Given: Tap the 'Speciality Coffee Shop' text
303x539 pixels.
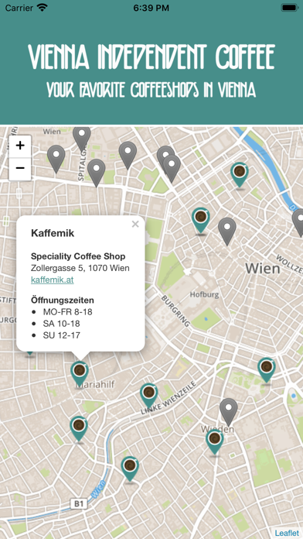Looking at the screenshot, I should click(78, 256).
